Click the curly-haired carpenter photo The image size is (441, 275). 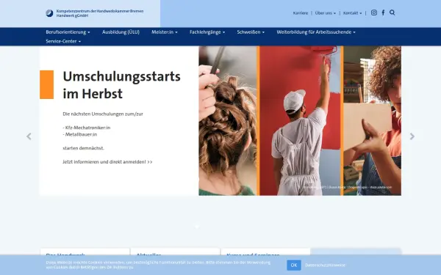373,121
